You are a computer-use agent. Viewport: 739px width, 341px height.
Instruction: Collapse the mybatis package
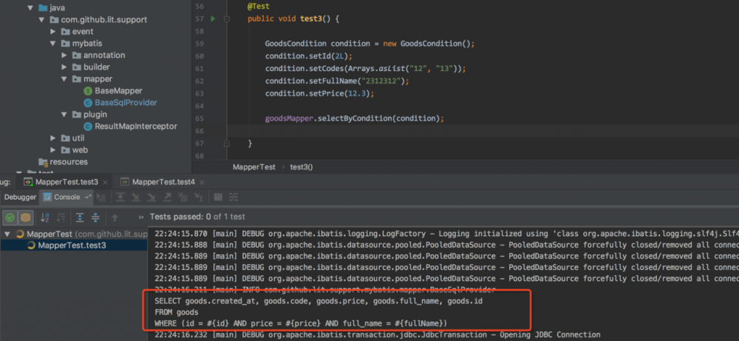point(52,44)
